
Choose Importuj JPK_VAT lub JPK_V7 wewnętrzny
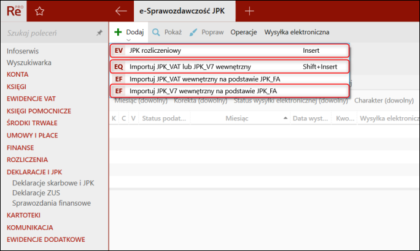pos(190,66)
